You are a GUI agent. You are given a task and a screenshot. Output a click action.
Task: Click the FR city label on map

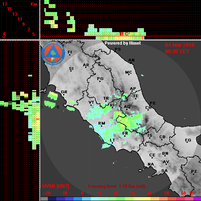125,133
